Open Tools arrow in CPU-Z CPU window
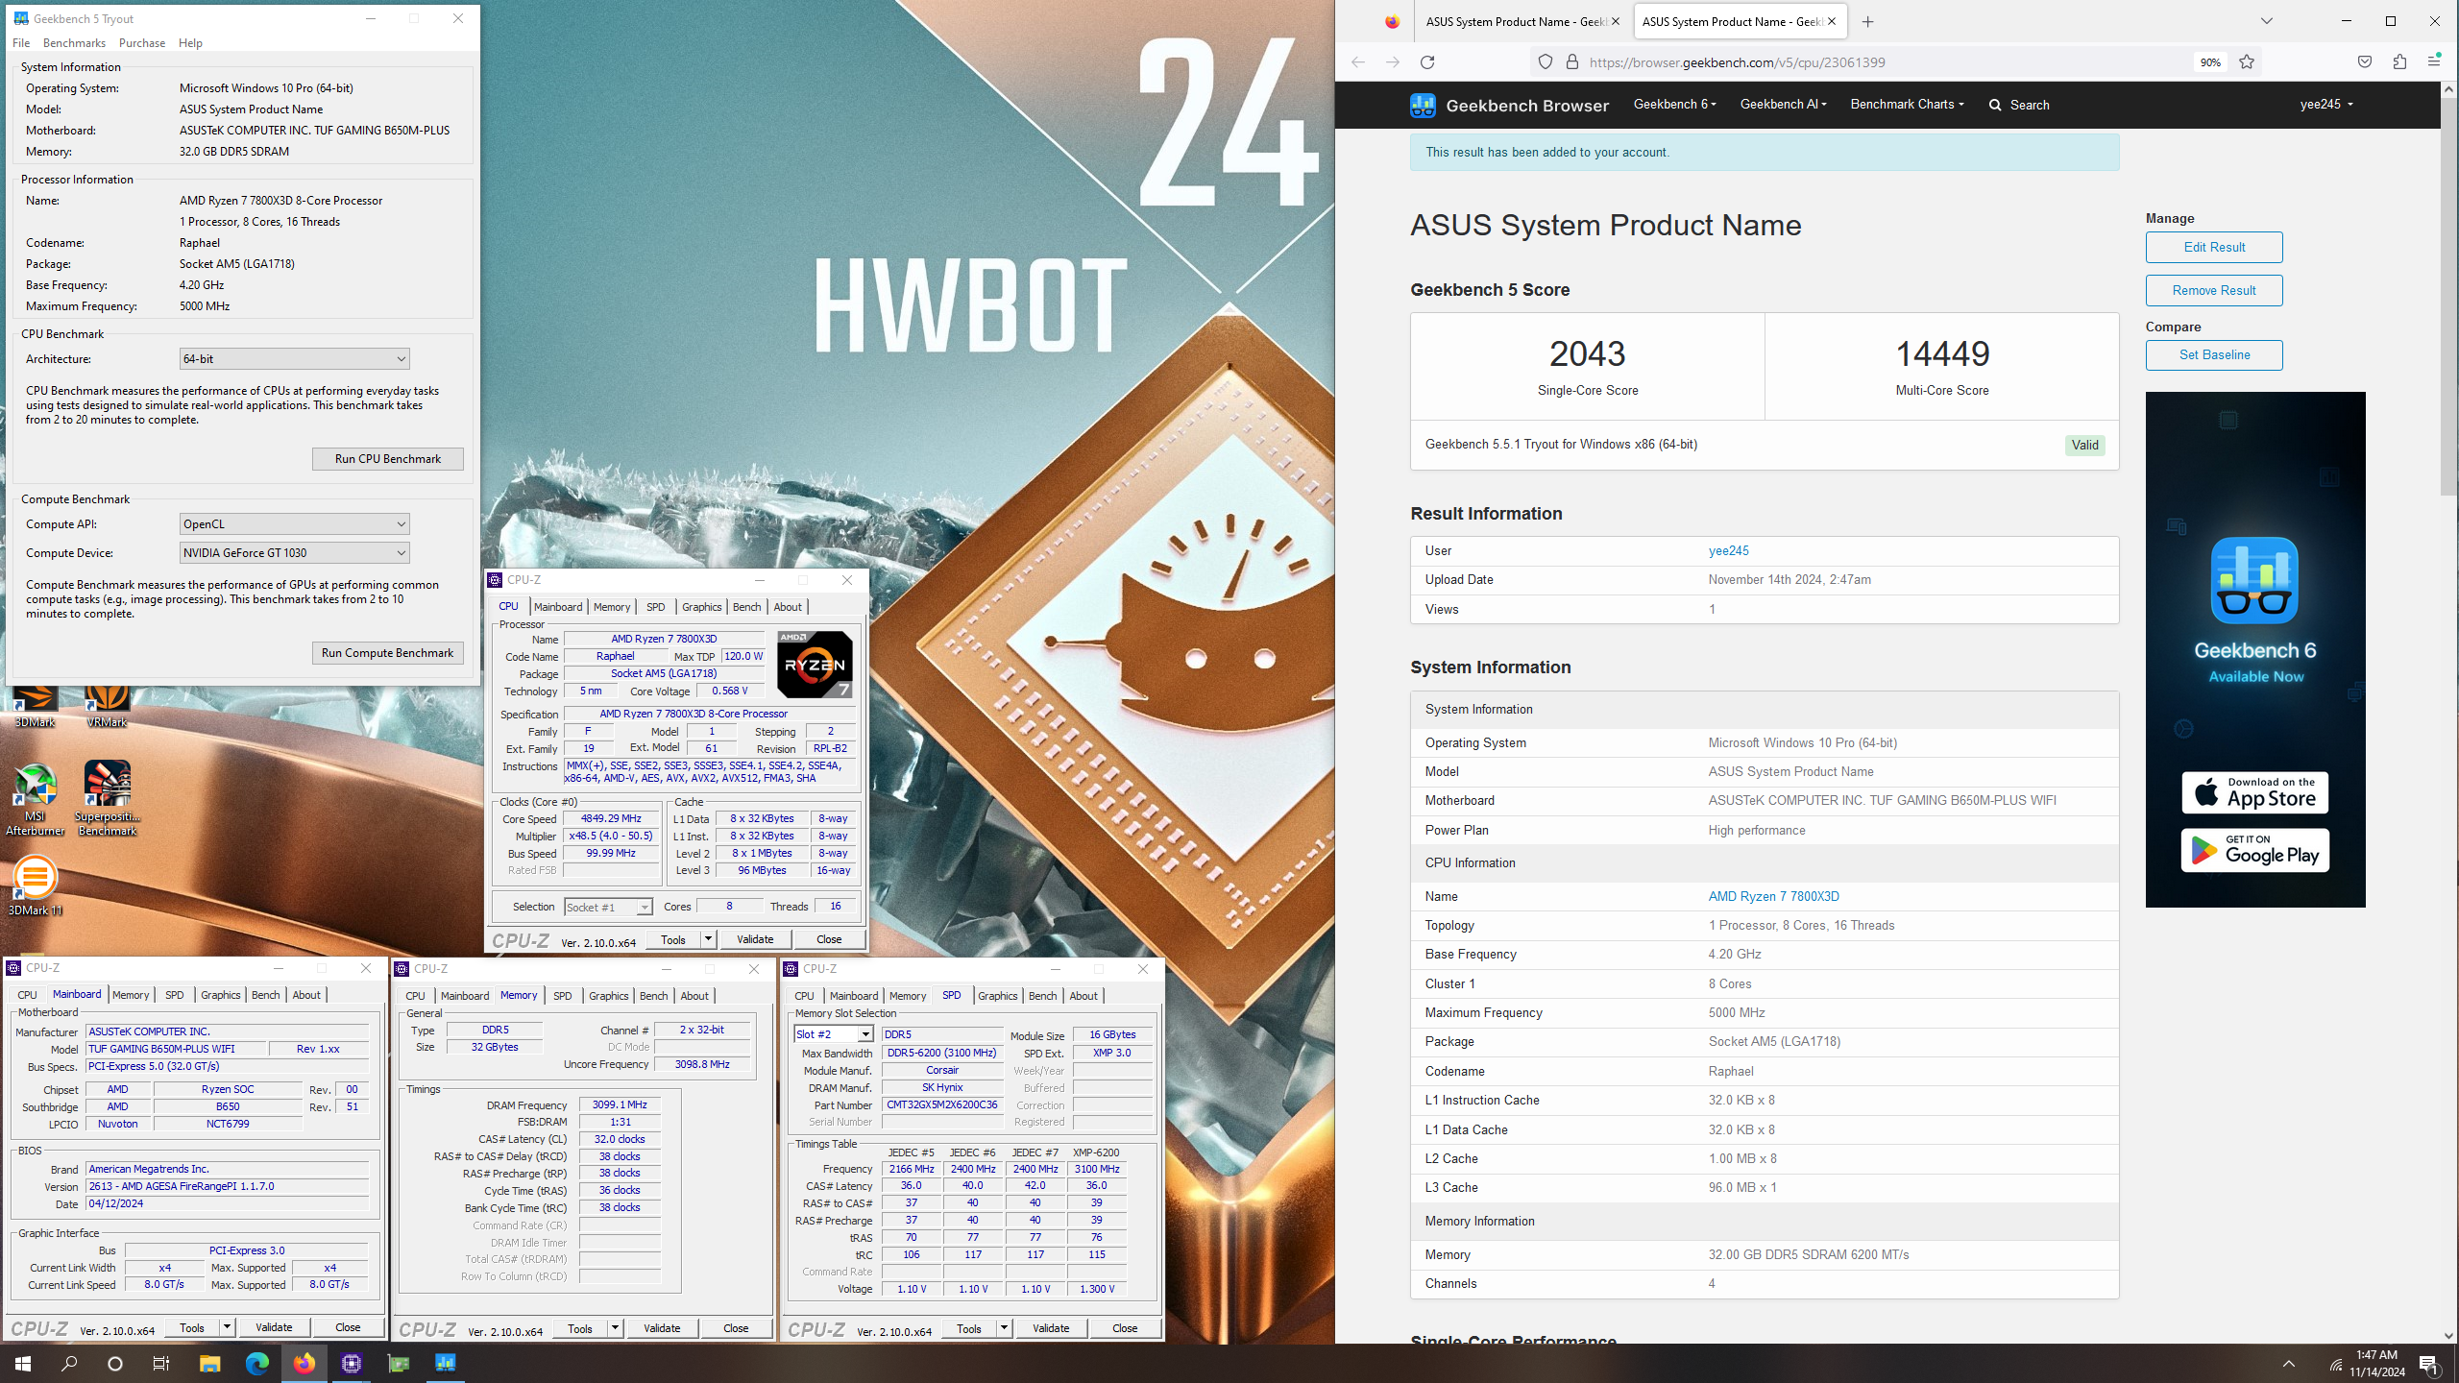Image resolution: width=2459 pixels, height=1383 pixels. tap(708, 939)
